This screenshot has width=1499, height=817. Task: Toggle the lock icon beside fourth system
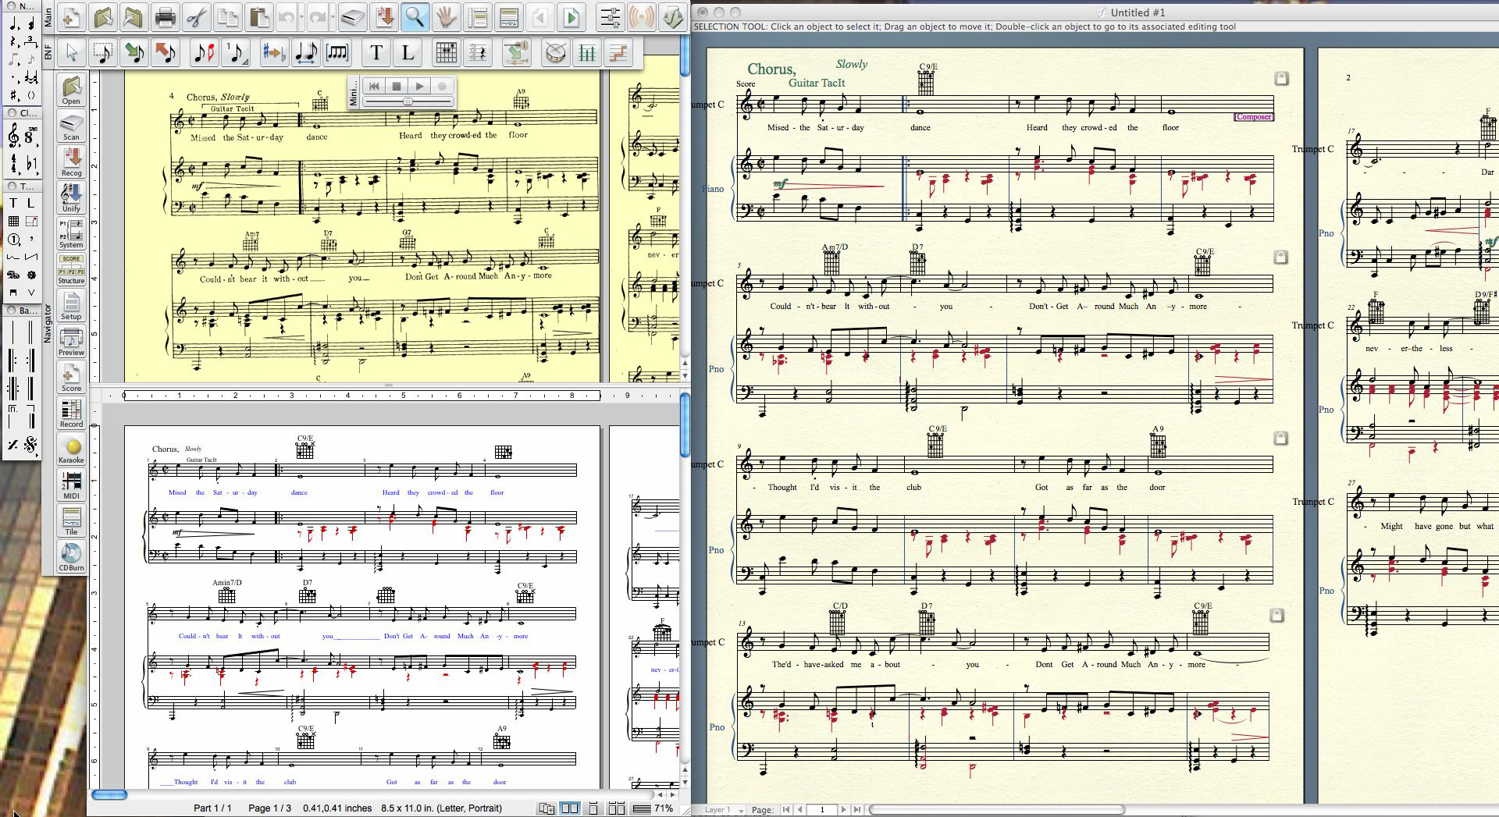coord(1277,615)
